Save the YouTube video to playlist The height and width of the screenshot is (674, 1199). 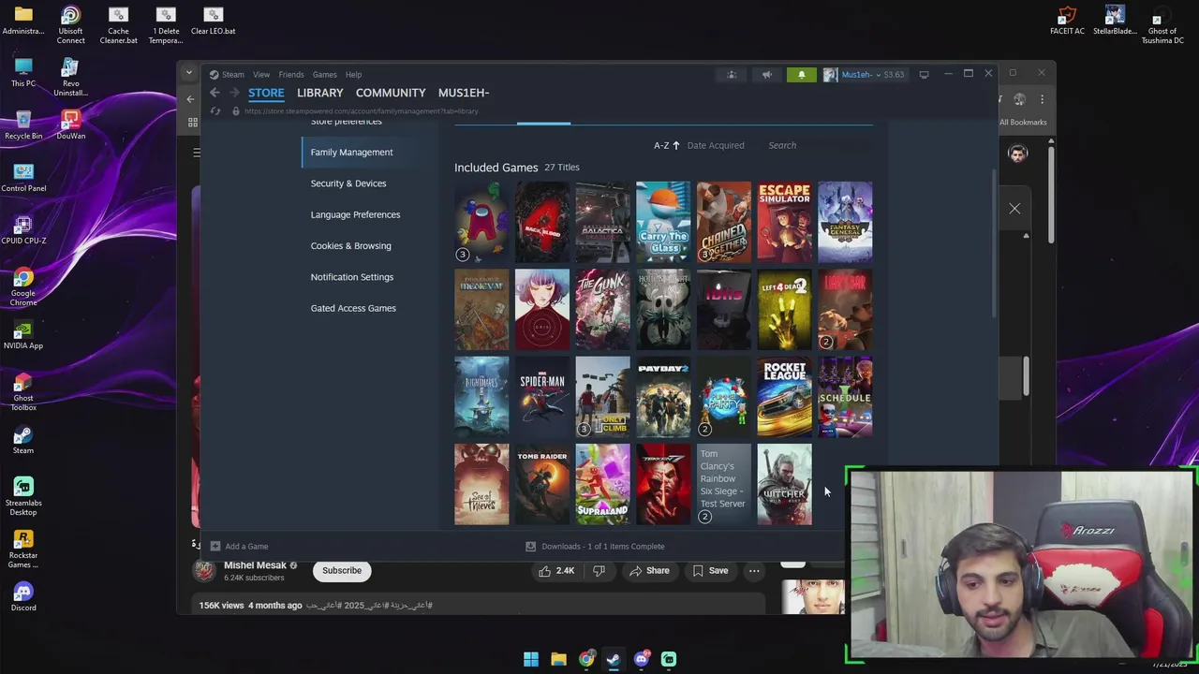coord(710,570)
